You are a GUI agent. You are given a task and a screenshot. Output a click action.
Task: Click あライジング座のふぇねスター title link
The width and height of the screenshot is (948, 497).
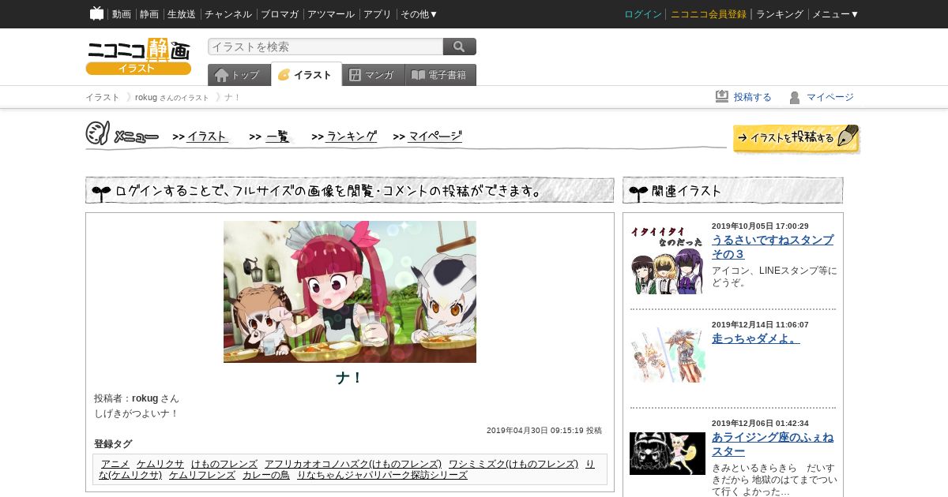773,444
